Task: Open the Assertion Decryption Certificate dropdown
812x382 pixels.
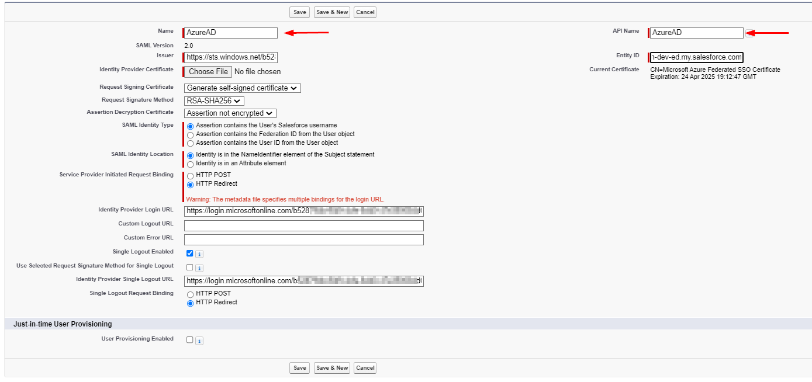Action: 230,113
